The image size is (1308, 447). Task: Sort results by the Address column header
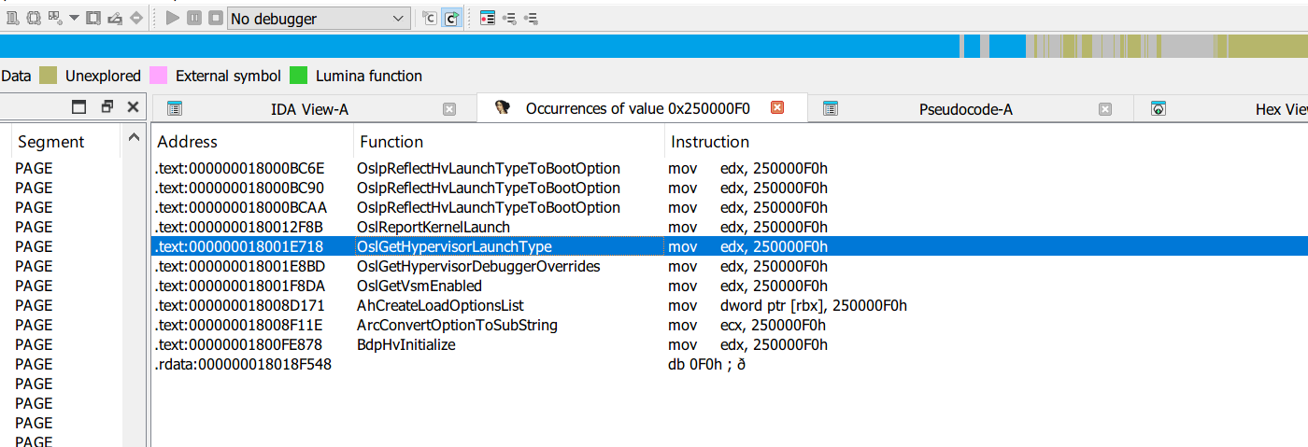click(187, 142)
